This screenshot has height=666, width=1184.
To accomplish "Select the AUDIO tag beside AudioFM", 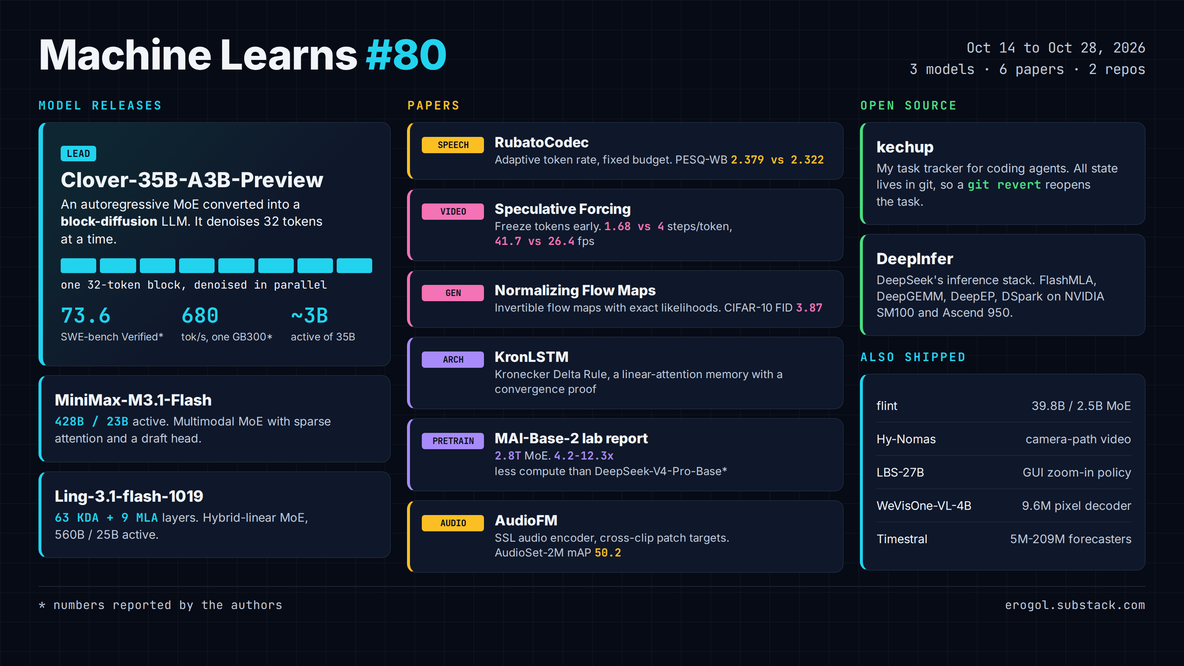I will pyautogui.click(x=453, y=522).
